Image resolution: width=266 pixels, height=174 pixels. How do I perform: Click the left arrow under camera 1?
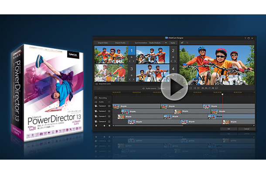click(x=130, y=61)
